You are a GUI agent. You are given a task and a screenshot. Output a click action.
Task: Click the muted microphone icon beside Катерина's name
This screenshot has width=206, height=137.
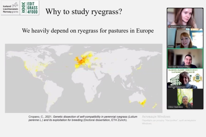coord(169,26)
